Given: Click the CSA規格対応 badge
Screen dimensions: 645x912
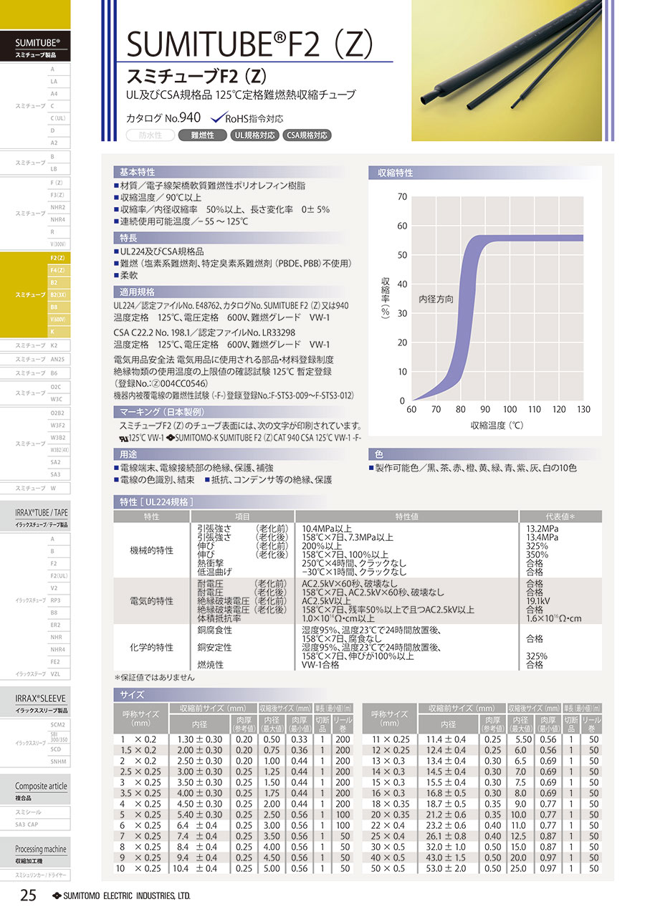Looking at the screenshot, I should click(307, 135).
